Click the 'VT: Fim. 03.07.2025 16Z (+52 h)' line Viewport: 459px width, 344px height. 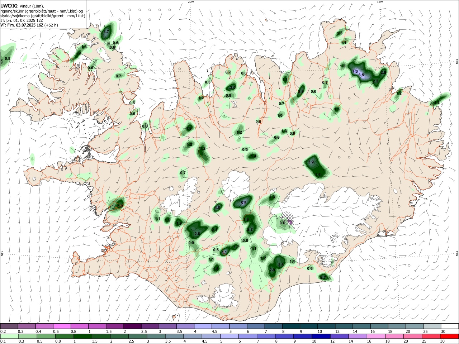(29, 25)
